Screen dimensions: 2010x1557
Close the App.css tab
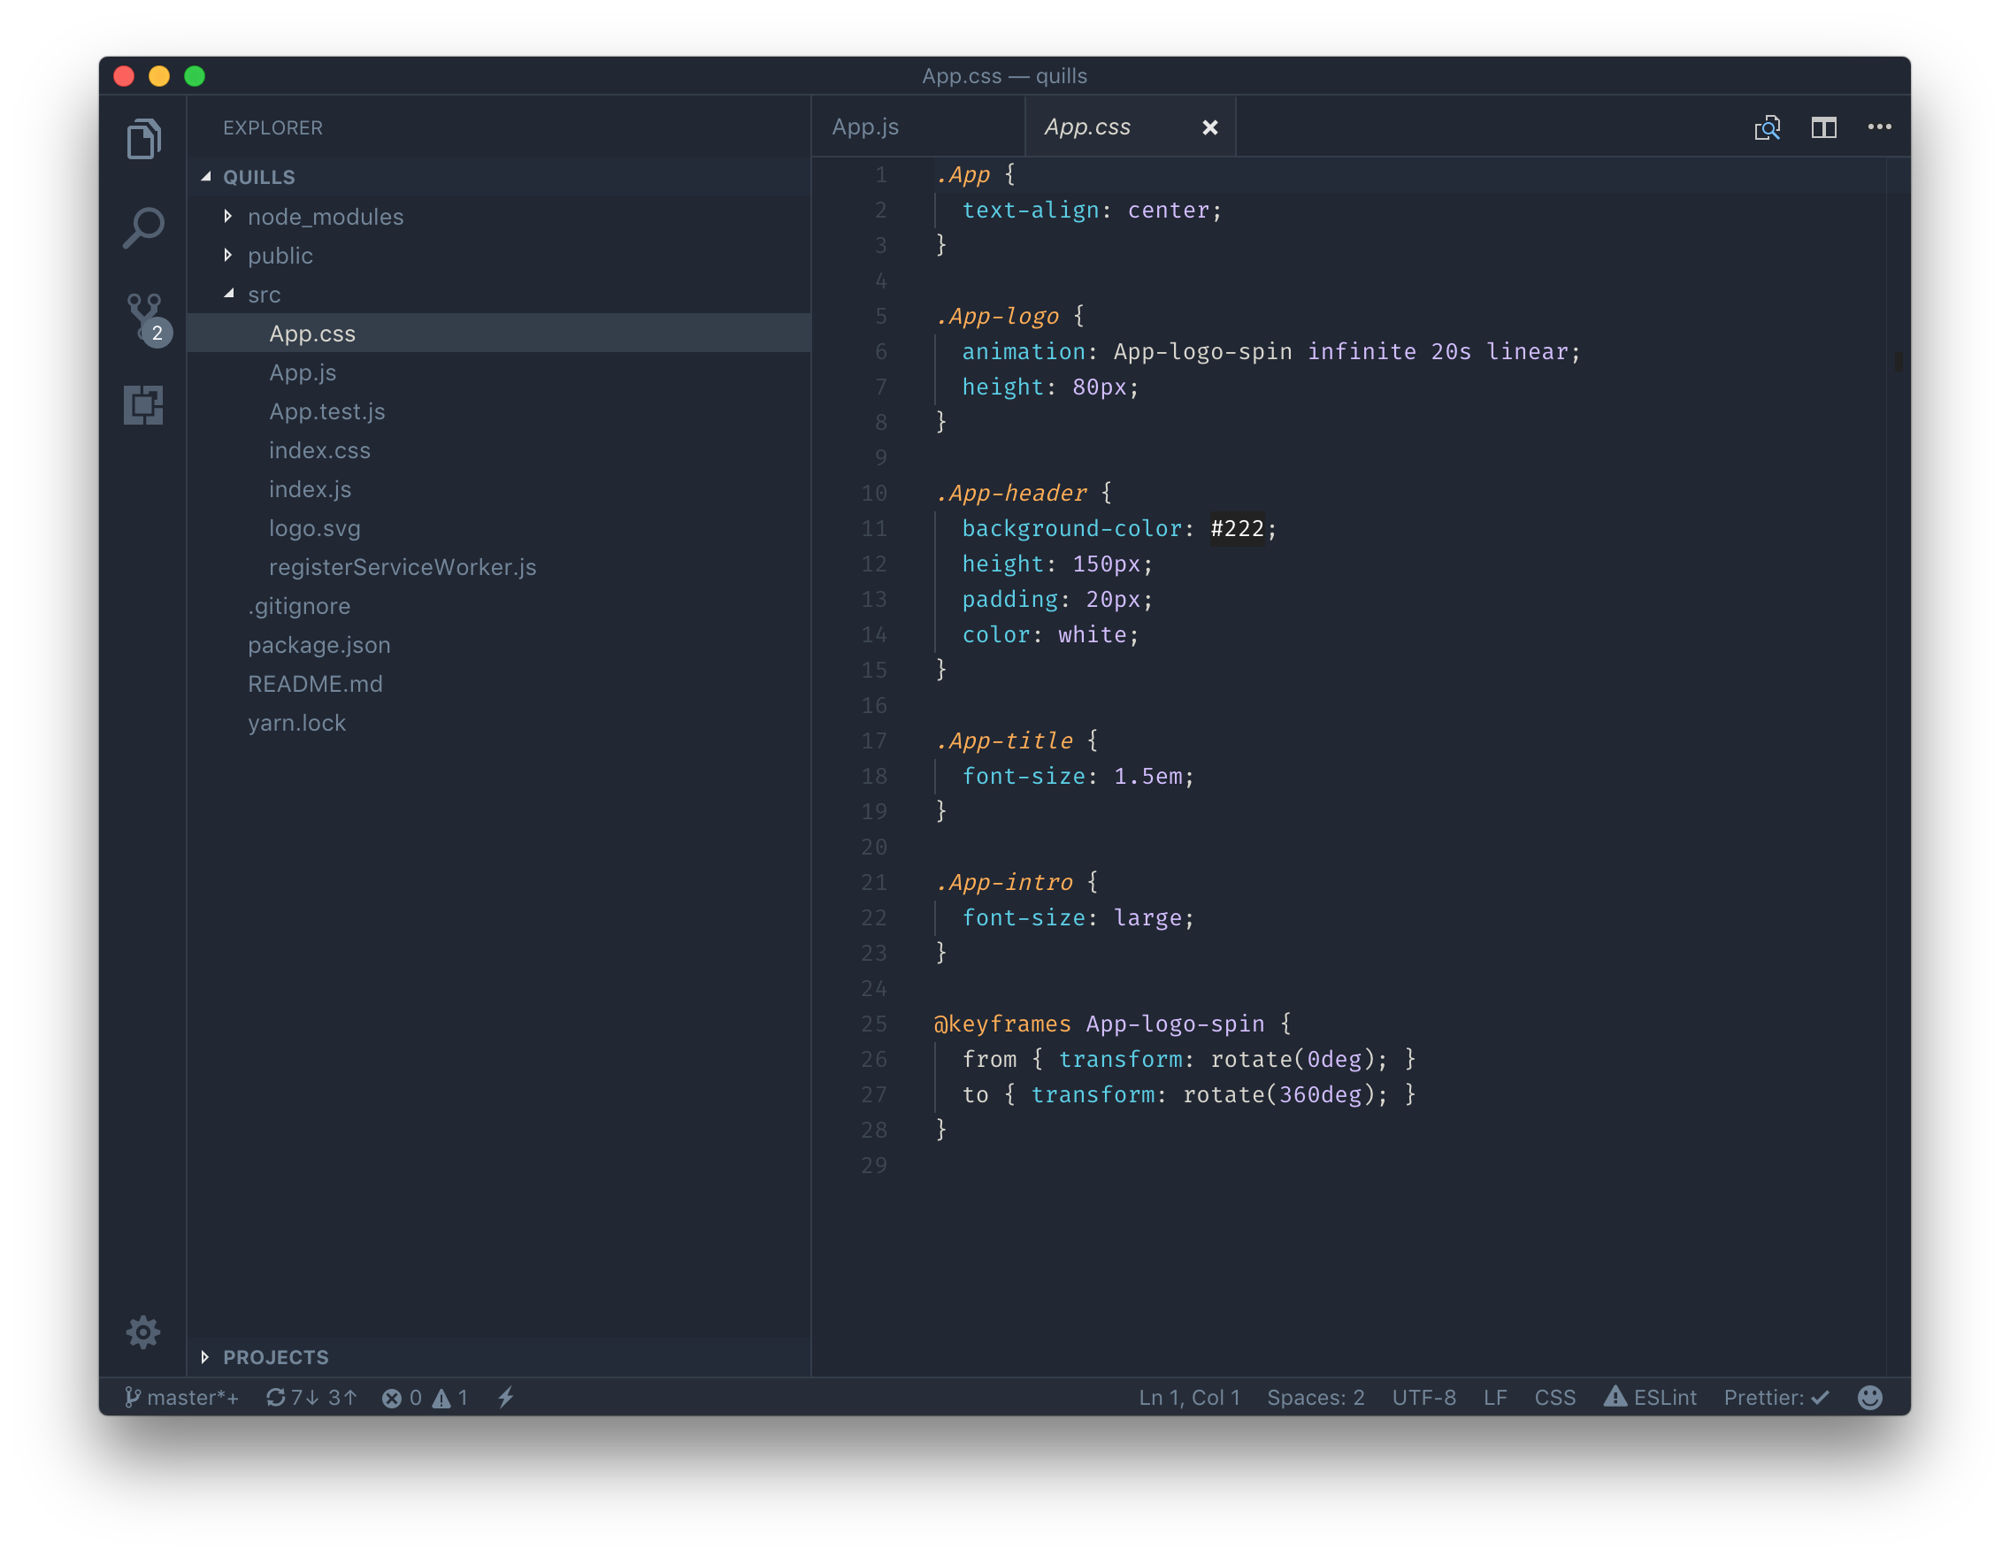pos(1209,127)
